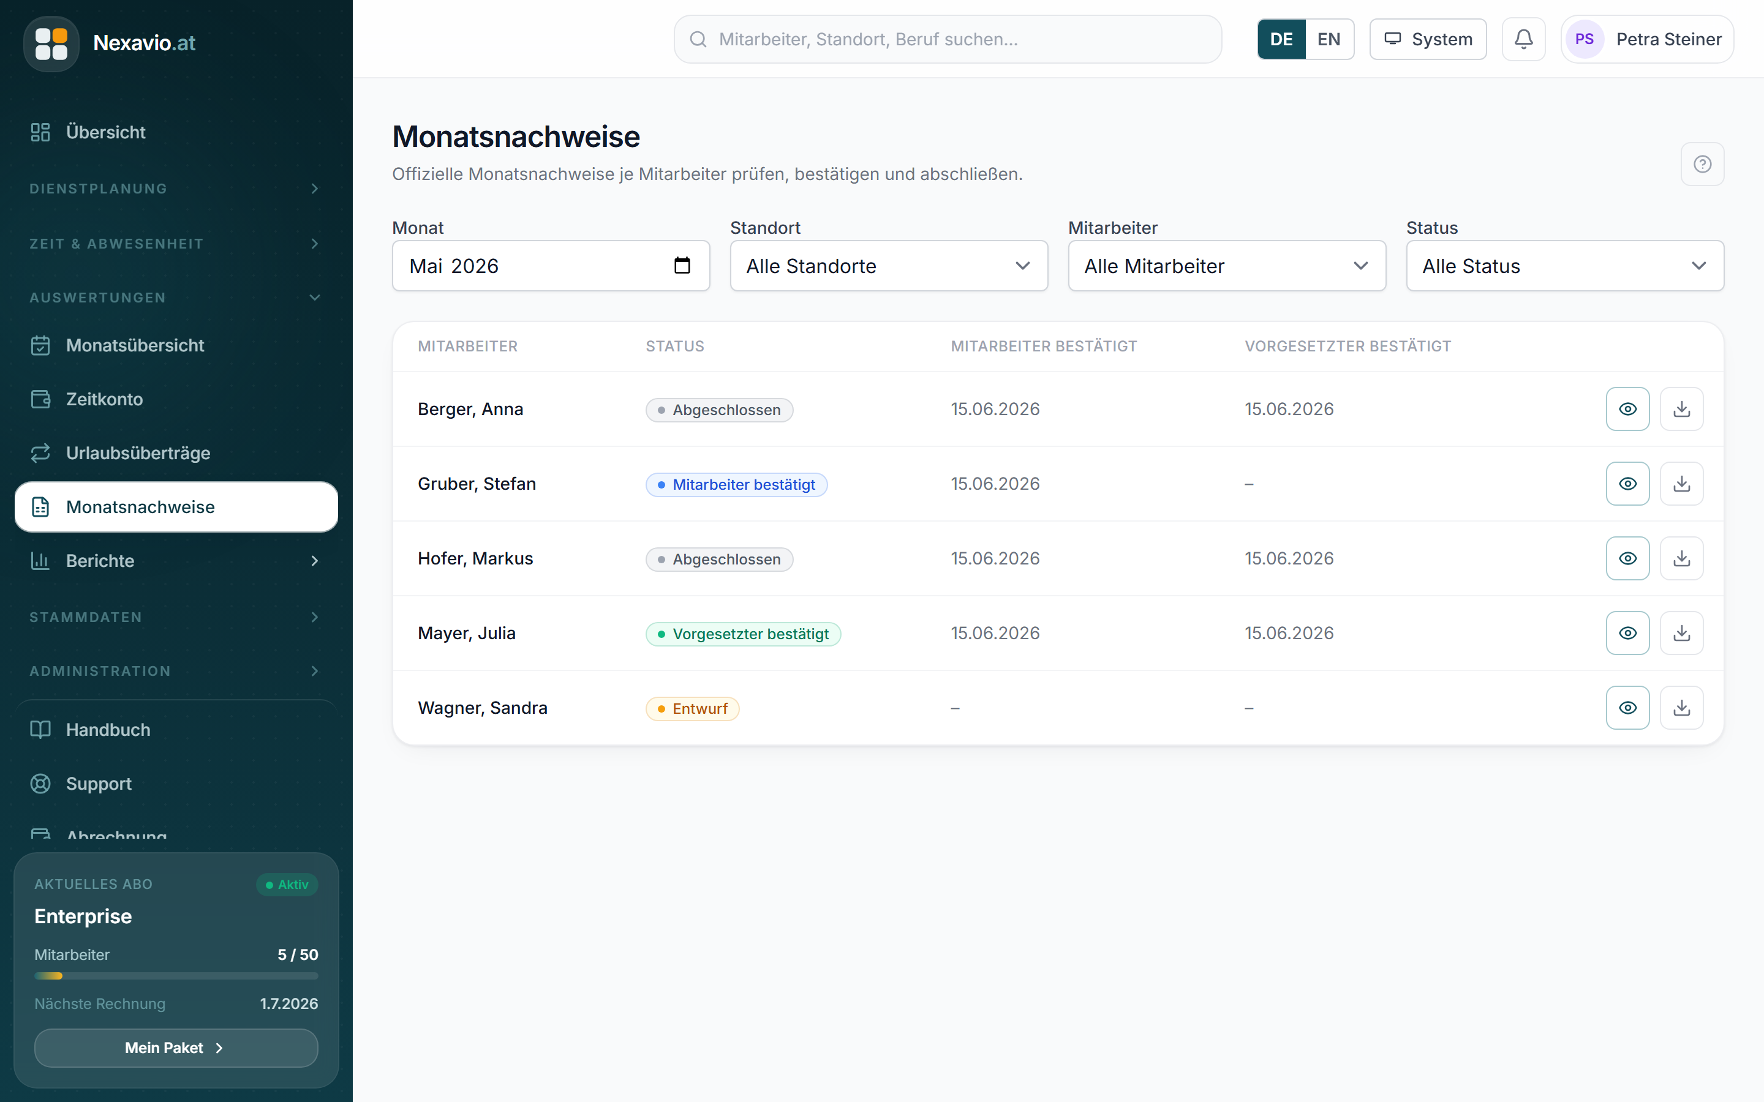Image resolution: width=1764 pixels, height=1102 pixels.
Task: Click the Entwurf status badge
Action: pyautogui.click(x=693, y=708)
